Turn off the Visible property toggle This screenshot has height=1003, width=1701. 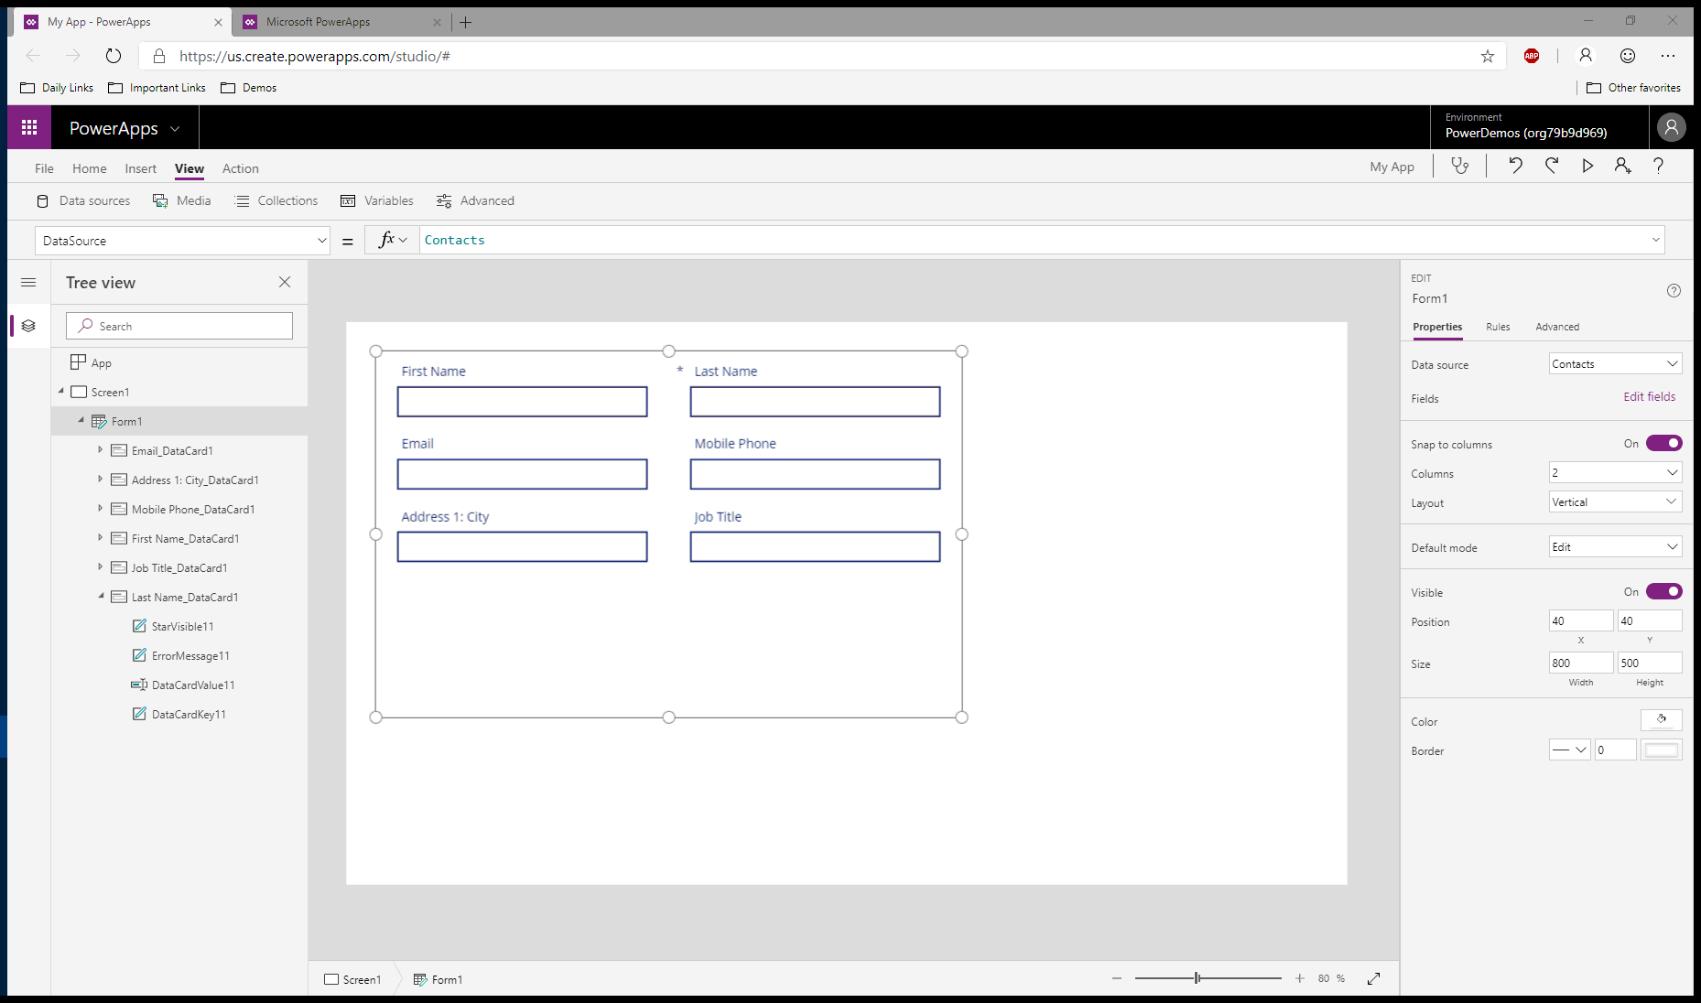click(x=1663, y=591)
